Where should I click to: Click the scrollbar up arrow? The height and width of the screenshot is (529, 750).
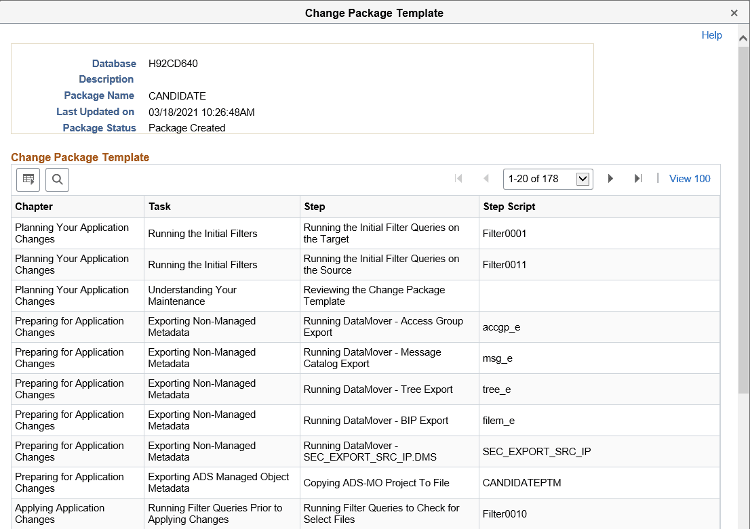coord(743,39)
